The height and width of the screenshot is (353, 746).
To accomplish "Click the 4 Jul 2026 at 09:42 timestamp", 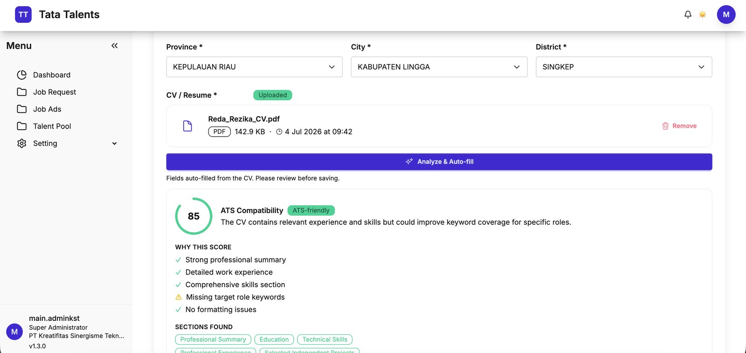I will click(x=318, y=132).
